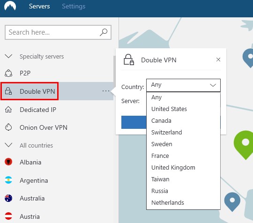Click the Albania flag icon

(x=8, y=162)
